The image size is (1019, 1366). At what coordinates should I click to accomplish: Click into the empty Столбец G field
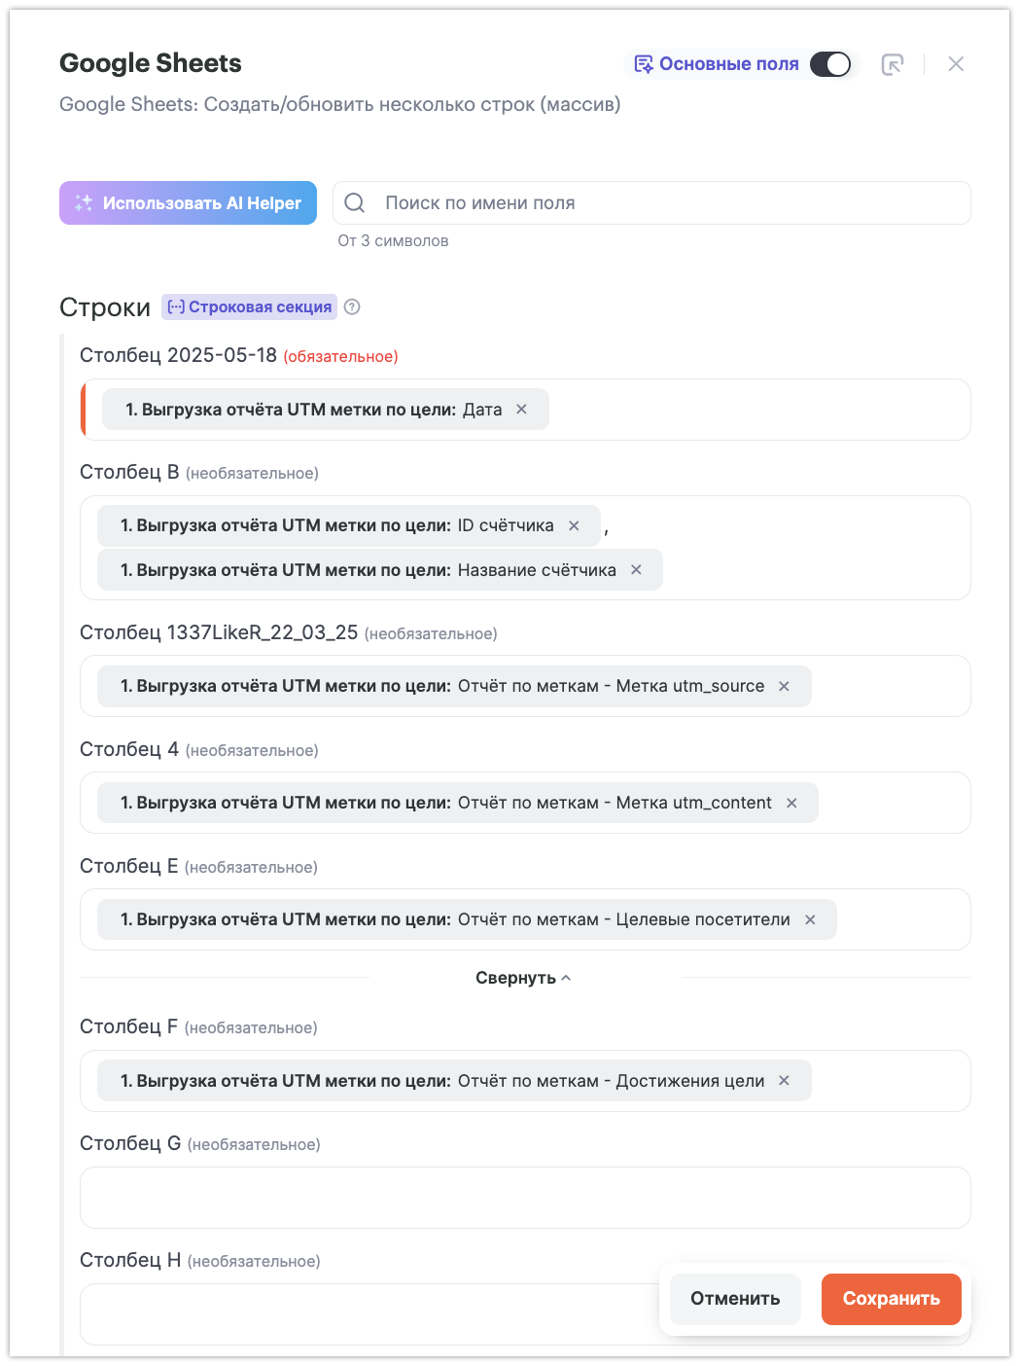[525, 1198]
